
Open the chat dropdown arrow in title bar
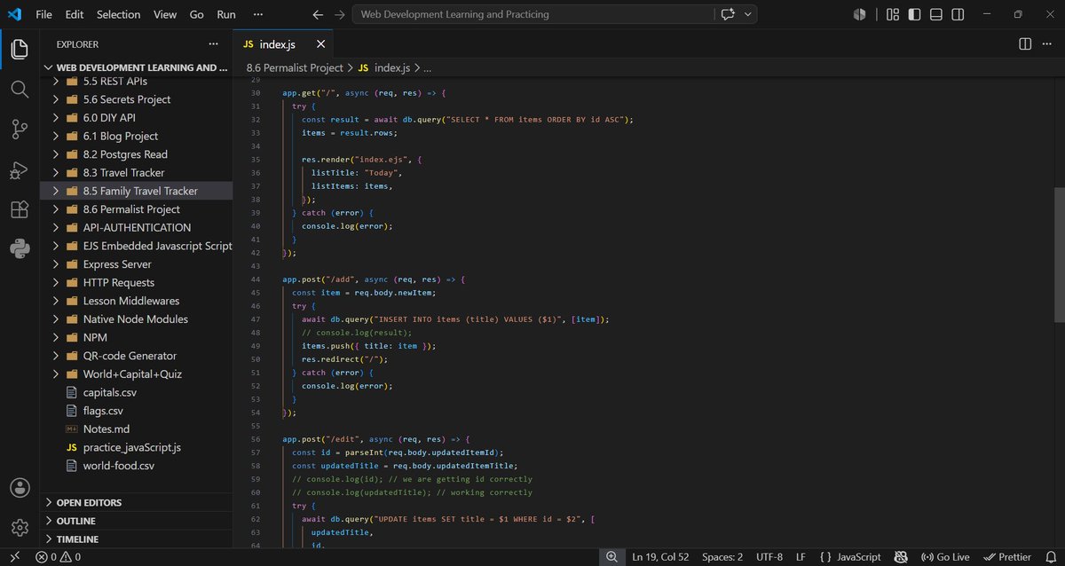[748, 14]
